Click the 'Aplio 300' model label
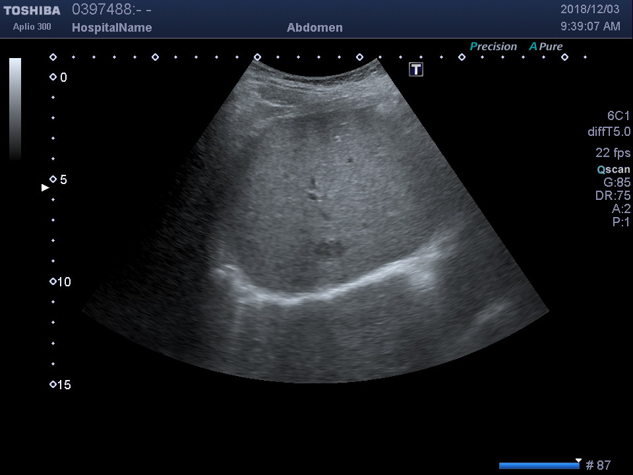Image resolution: width=633 pixels, height=475 pixels. [x=32, y=26]
